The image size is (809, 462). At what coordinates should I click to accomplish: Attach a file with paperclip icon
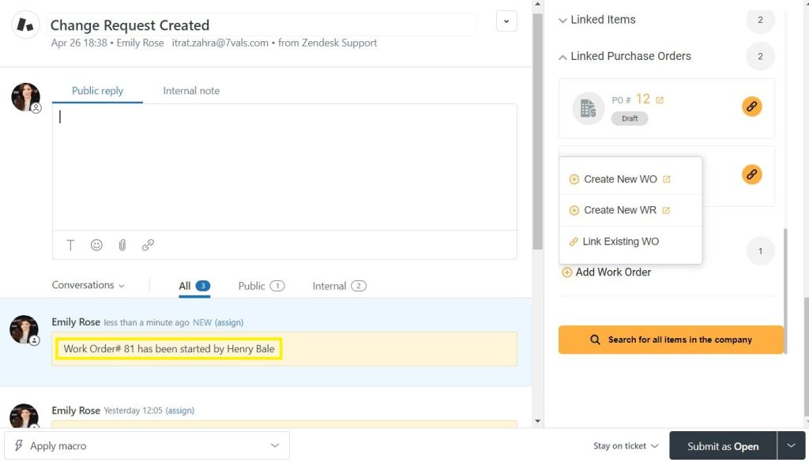122,245
